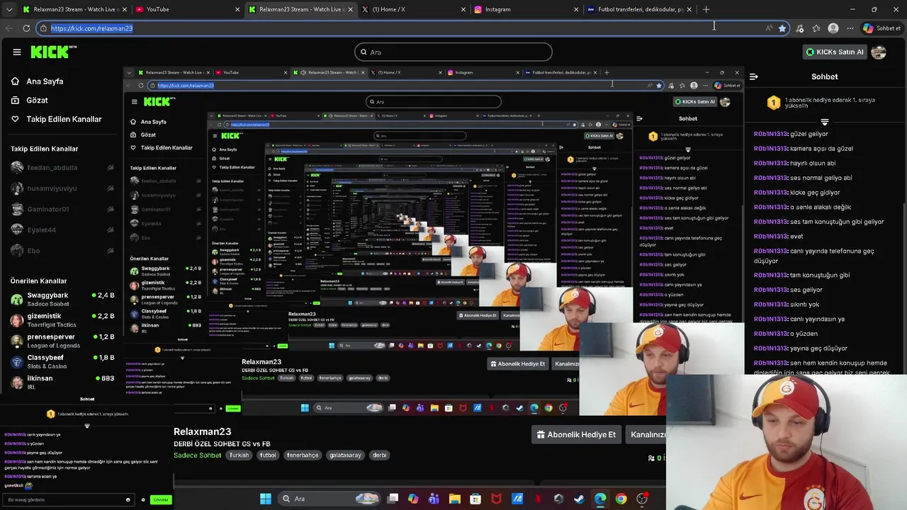907x510 pixels.
Task: Switch to the Home / X browser tab
Action: 412,9
